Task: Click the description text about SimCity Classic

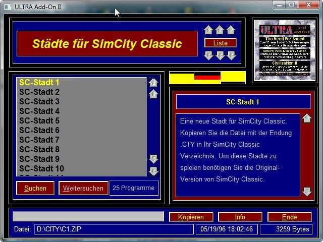Action: pos(238,155)
